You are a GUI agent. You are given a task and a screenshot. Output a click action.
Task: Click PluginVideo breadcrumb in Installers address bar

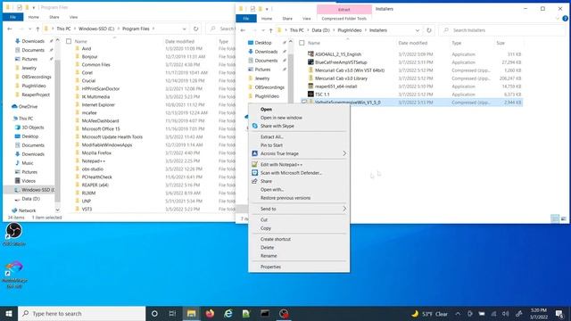coord(350,30)
